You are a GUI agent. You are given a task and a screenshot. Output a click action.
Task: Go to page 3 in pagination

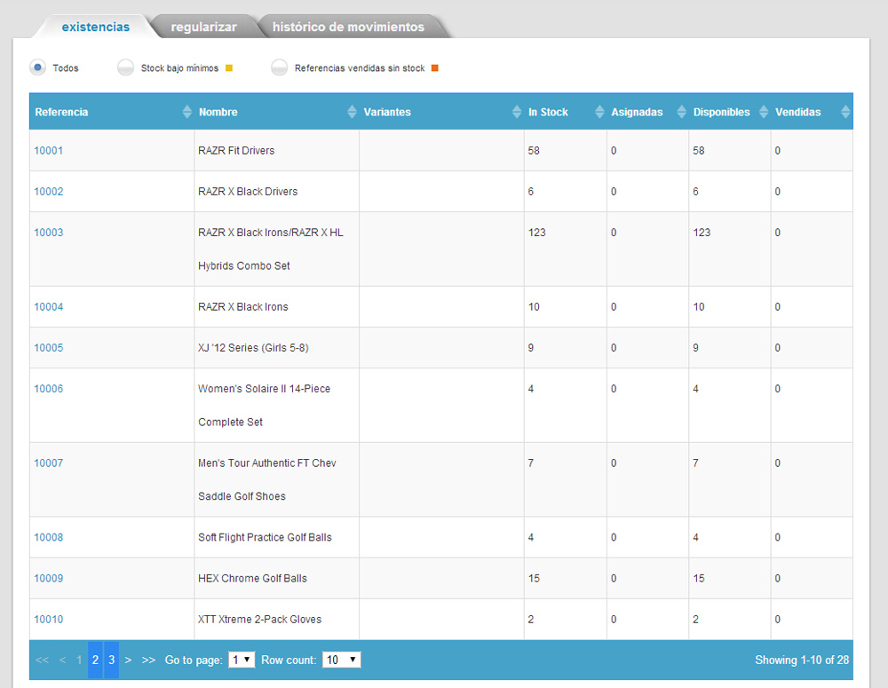tap(112, 660)
